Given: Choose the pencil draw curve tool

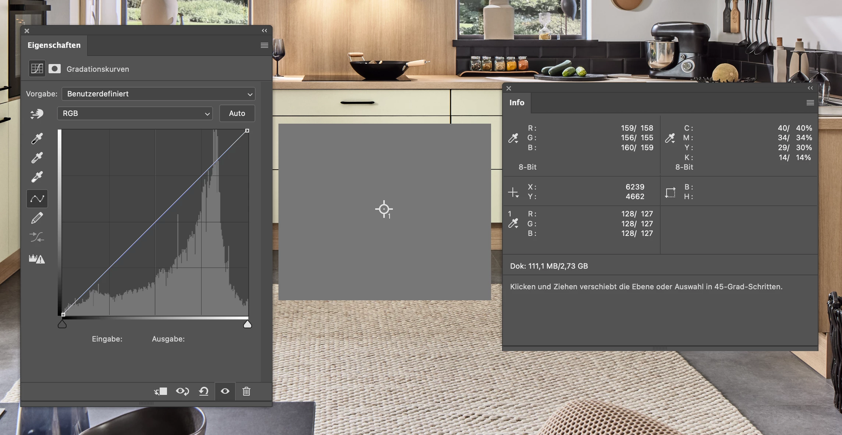Looking at the screenshot, I should click(37, 218).
